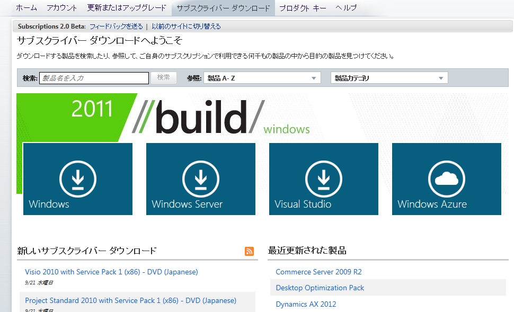The image size is (514, 312).
Task: Open Desktop Optimization Pack link
Action: pos(320,288)
